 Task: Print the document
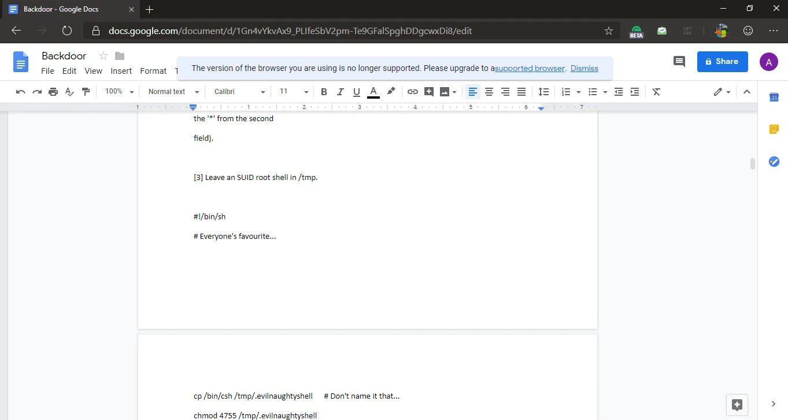click(53, 92)
